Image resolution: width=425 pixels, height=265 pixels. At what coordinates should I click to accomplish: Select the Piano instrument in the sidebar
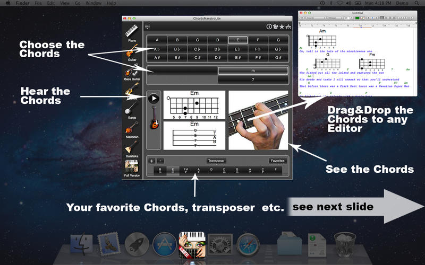132,33
